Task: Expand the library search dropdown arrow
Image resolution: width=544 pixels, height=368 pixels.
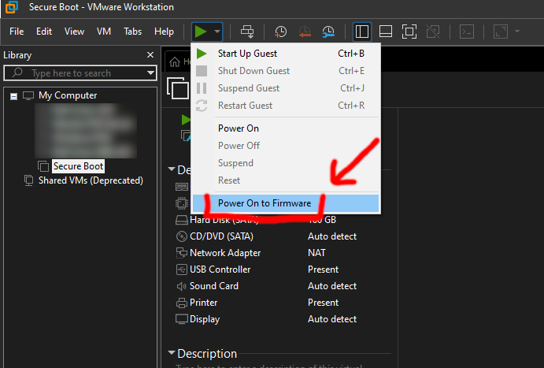Action: pos(150,73)
